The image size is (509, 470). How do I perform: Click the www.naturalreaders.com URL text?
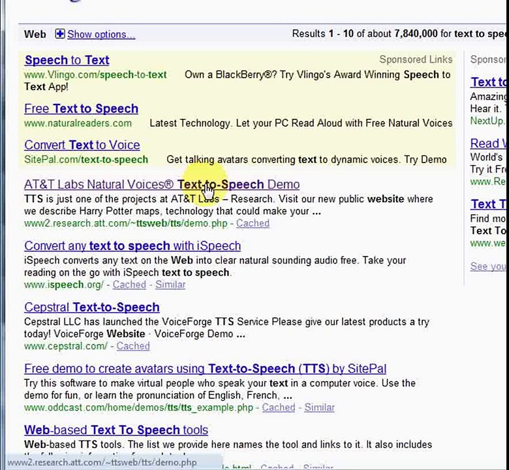78,123
